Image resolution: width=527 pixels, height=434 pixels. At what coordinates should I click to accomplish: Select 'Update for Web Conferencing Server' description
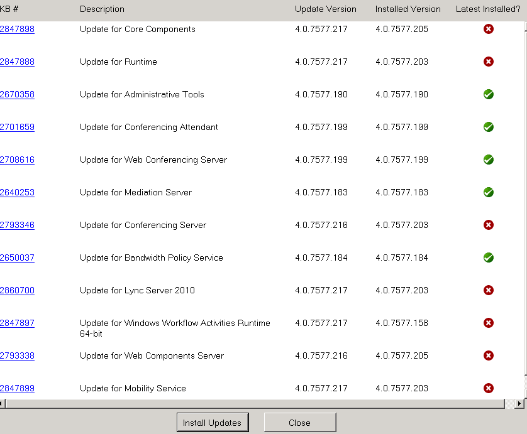point(153,160)
